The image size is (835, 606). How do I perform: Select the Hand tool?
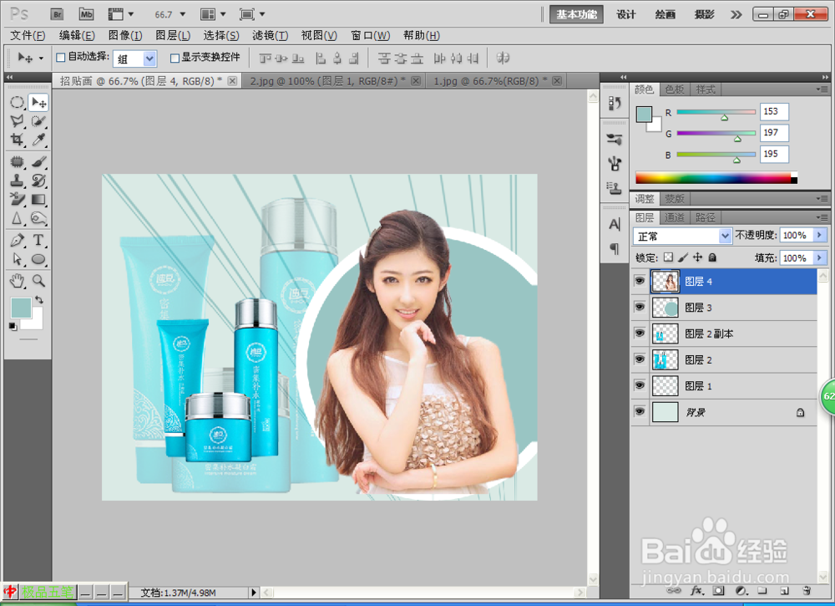click(x=18, y=281)
